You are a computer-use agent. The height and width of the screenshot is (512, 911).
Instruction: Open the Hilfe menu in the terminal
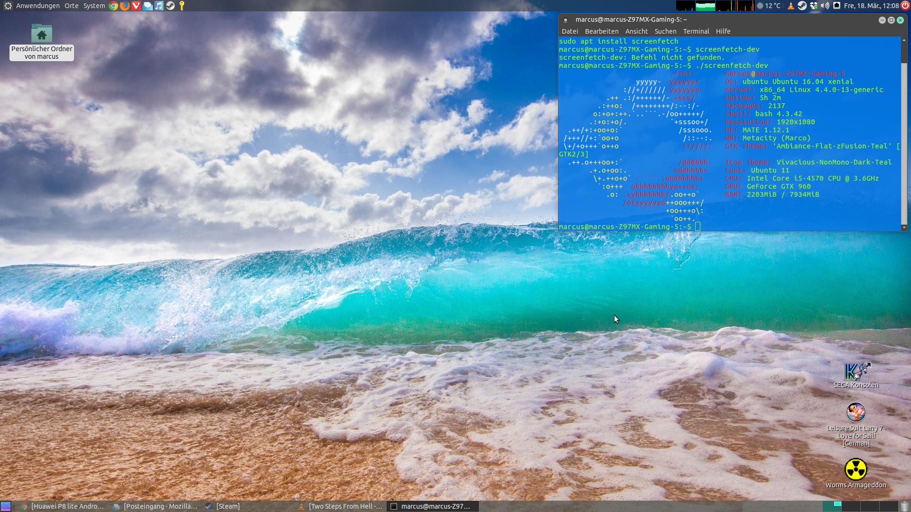coord(723,31)
